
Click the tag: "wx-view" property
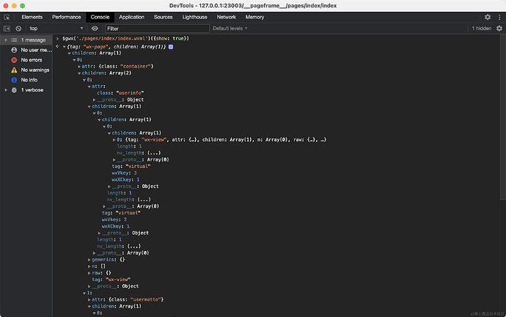pos(111,280)
